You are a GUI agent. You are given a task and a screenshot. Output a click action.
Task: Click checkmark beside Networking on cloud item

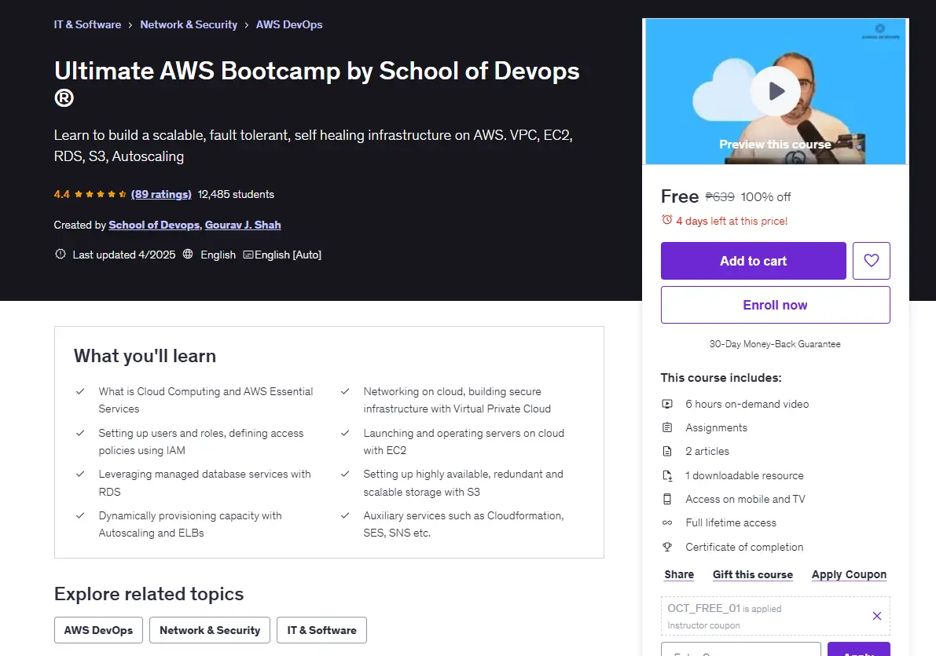click(345, 391)
